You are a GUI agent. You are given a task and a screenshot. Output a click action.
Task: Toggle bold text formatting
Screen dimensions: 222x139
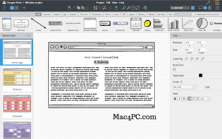click(x=175, y=99)
